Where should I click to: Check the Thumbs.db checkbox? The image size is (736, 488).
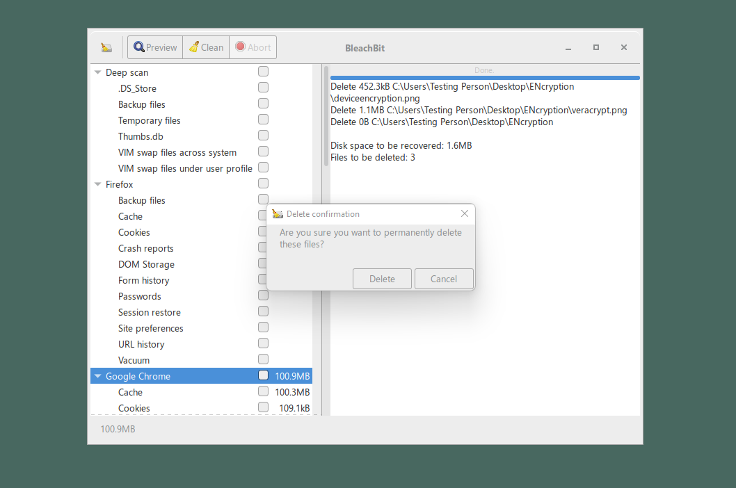click(x=264, y=135)
